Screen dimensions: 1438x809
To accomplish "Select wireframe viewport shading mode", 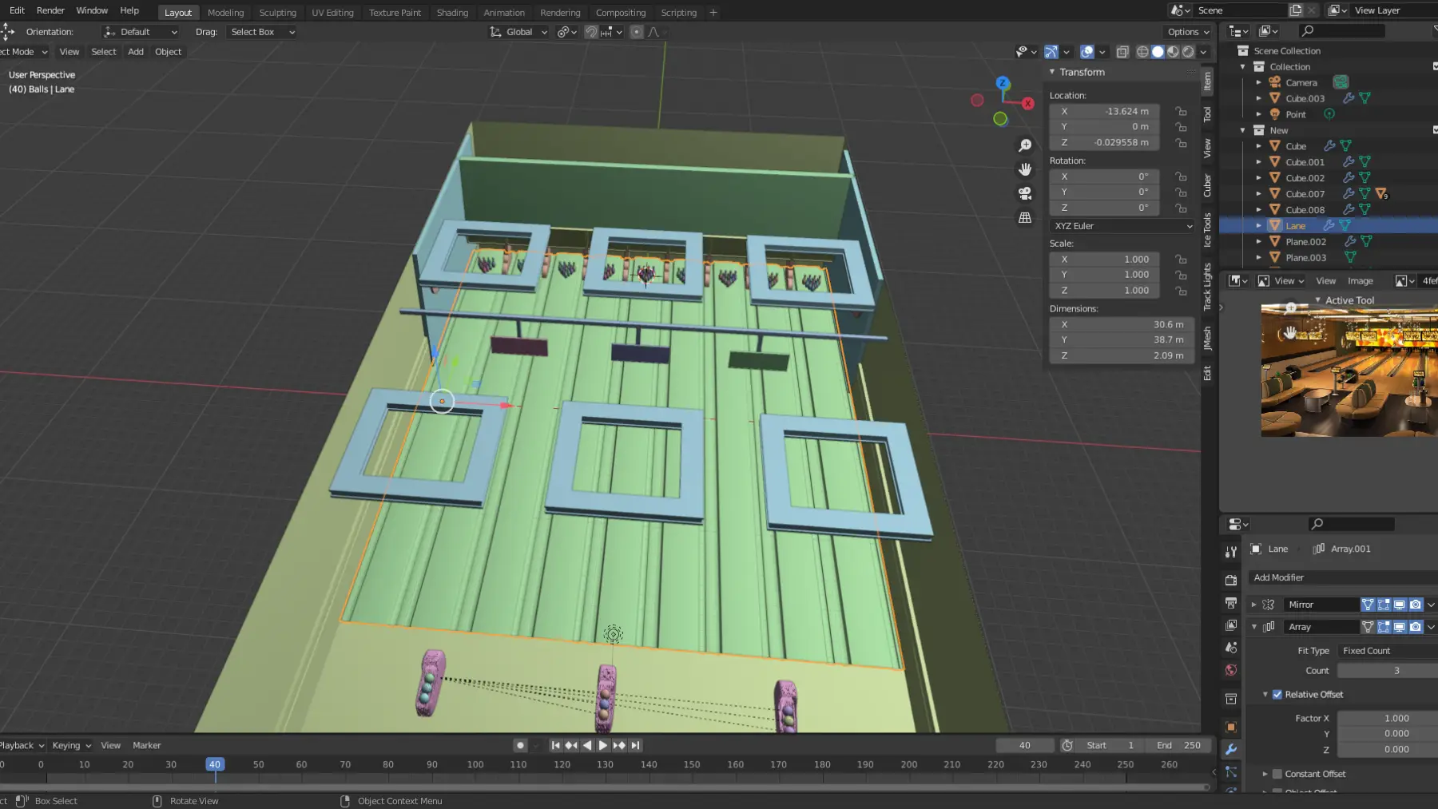I will [x=1142, y=52].
